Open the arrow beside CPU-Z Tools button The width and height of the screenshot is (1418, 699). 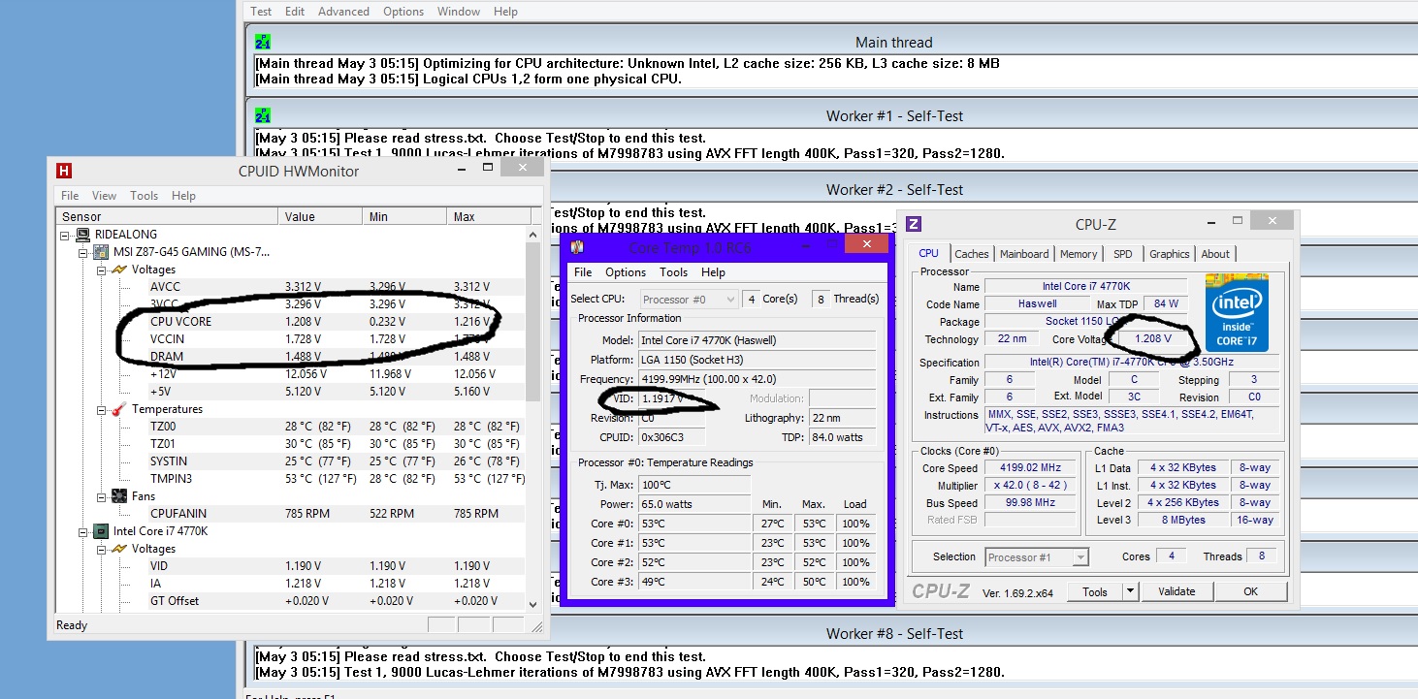[x=1130, y=591]
